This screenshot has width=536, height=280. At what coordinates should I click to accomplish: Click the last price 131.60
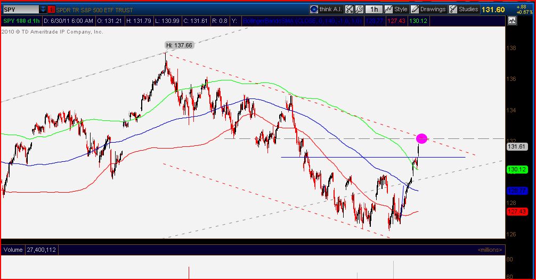pyautogui.click(x=493, y=10)
